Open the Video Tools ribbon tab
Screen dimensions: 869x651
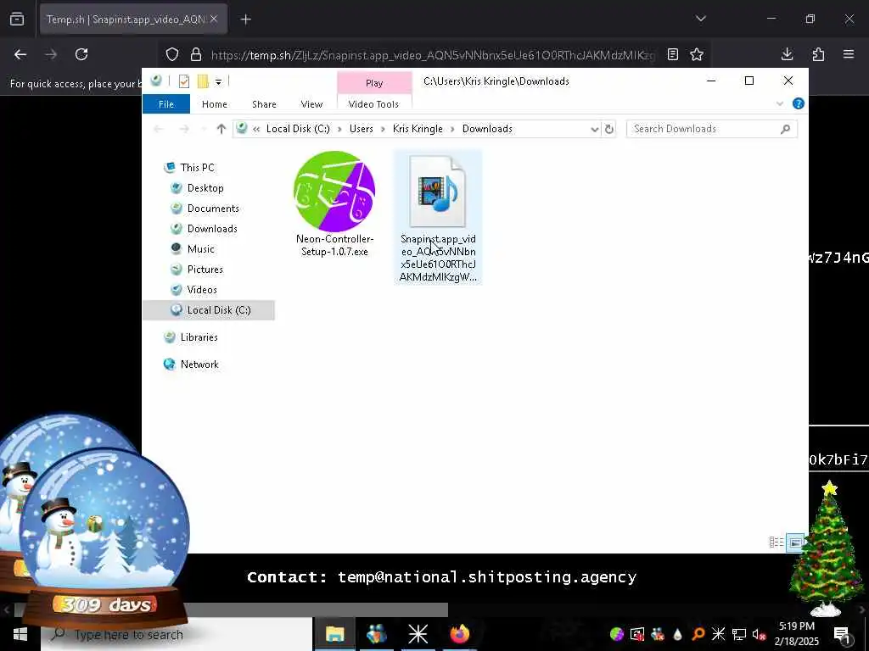[373, 104]
